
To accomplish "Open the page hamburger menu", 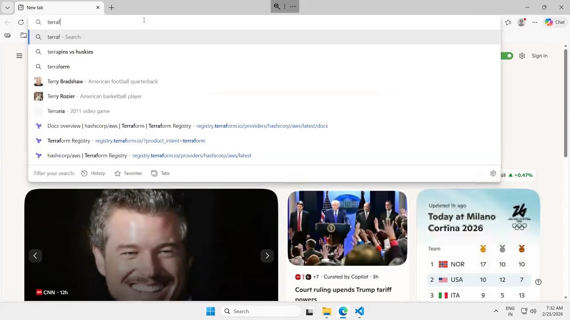I will coord(19,56).
